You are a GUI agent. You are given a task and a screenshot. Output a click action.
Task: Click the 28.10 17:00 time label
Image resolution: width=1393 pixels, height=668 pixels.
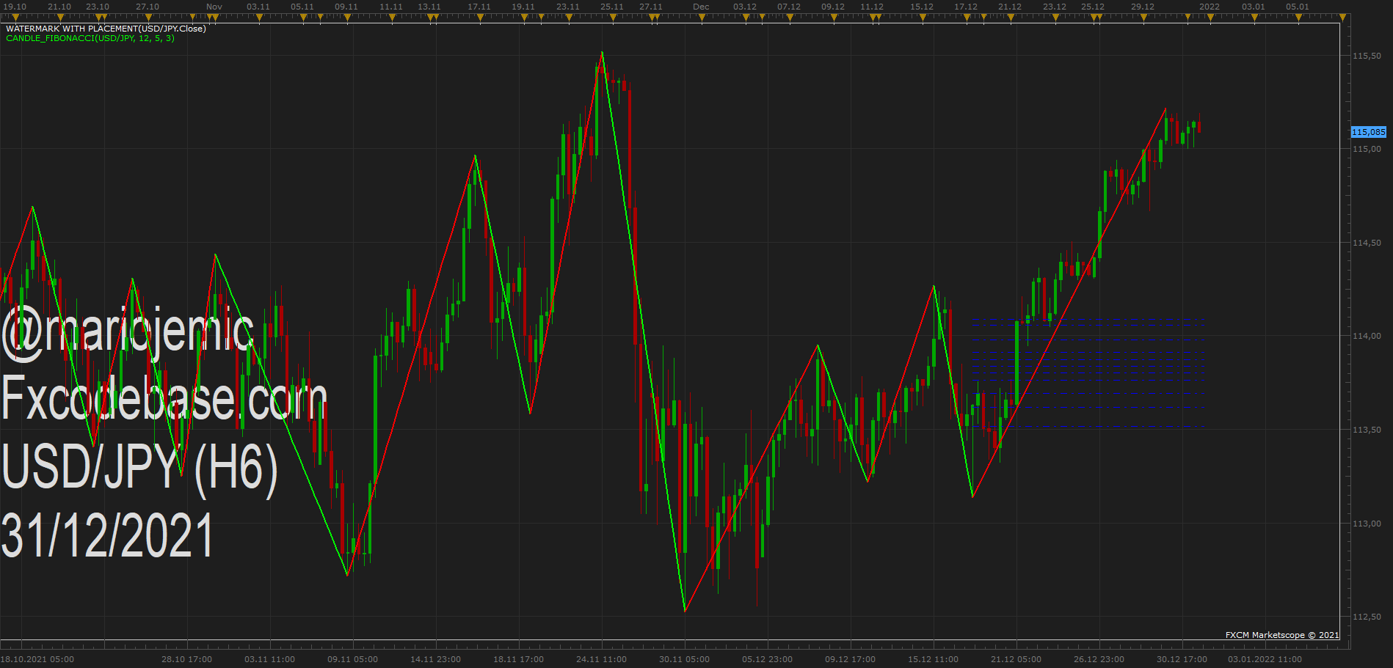click(186, 659)
